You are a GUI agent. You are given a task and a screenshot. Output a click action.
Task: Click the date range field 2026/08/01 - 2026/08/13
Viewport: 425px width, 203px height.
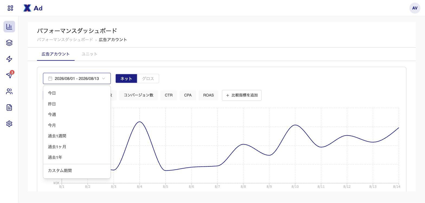(x=77, y=79)
